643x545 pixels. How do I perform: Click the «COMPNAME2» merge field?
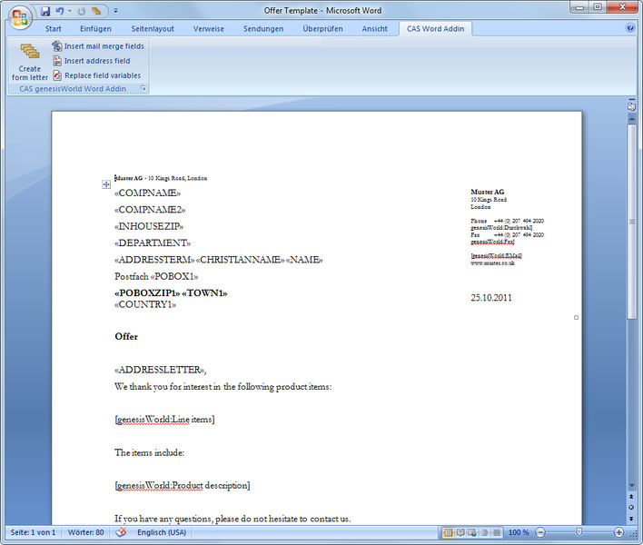tap(150, 210)
